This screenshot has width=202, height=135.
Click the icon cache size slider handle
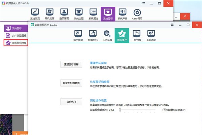[x=120, y=110]
